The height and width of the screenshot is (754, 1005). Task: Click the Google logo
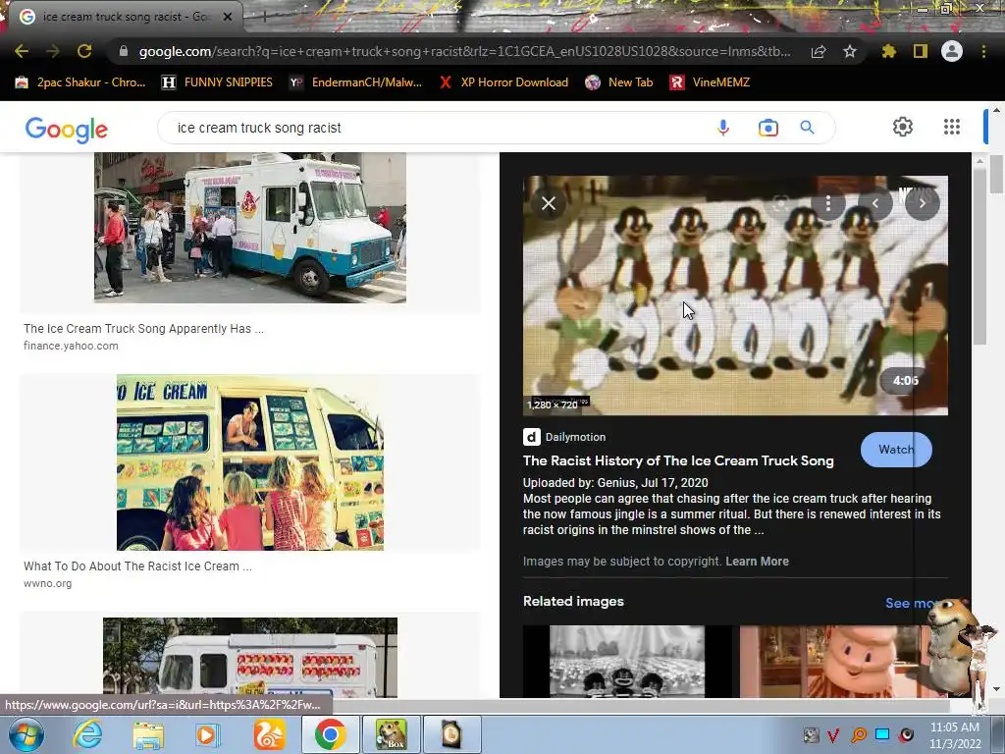tap(67, 129)
